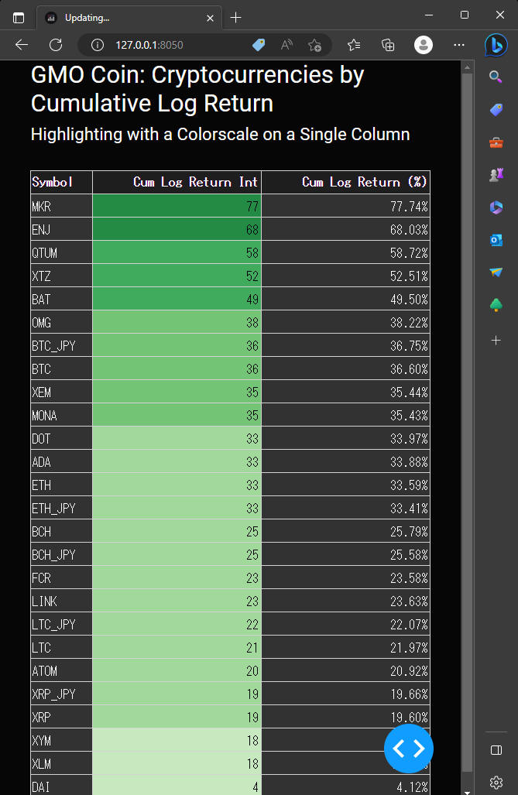518x795 pixels.
Task: Select the ATOM symbol cell
Action: point(61,671)
